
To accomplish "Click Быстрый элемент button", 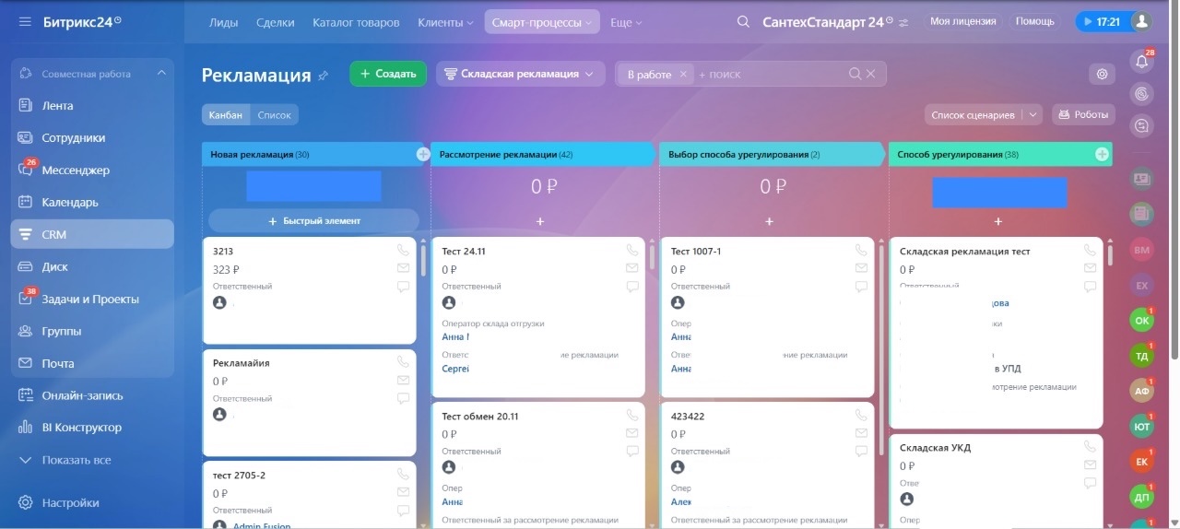I will tap(313, 221).
